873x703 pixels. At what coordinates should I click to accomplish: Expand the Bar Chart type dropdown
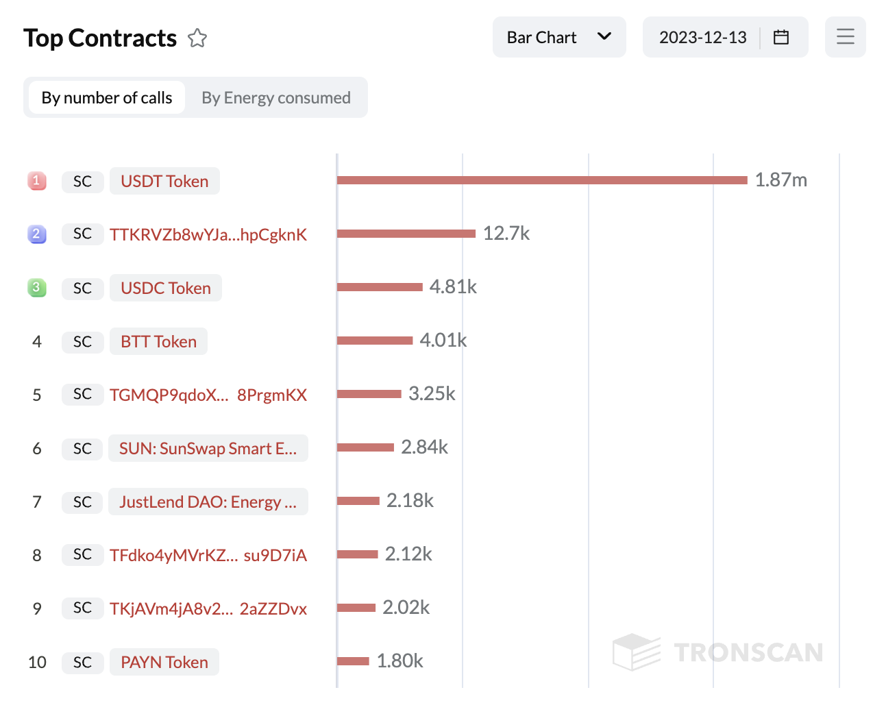click(558, 37)
